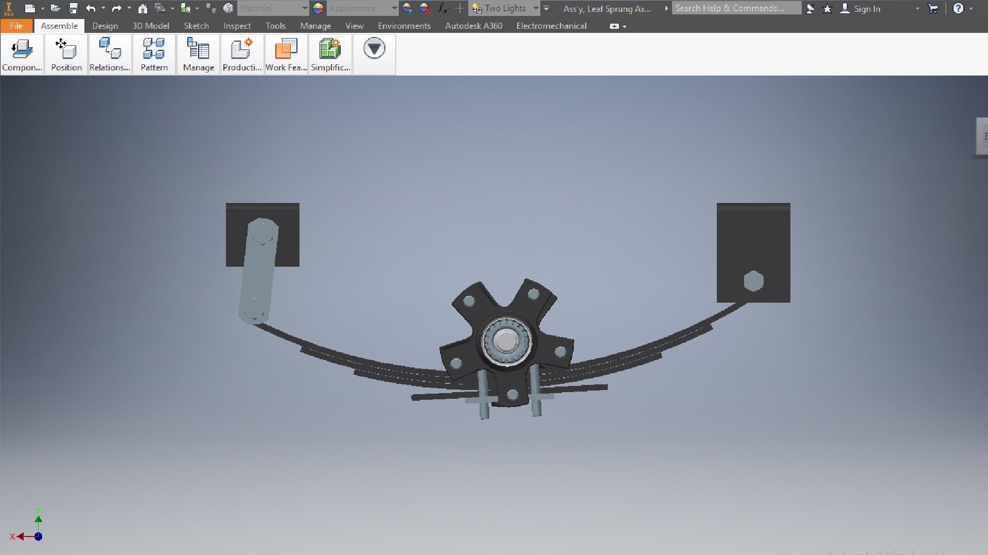Open the Manage panel icon in ribbon
Image resolution: width=988 pixels, height=555 pixels.
(x=198, y=54)
